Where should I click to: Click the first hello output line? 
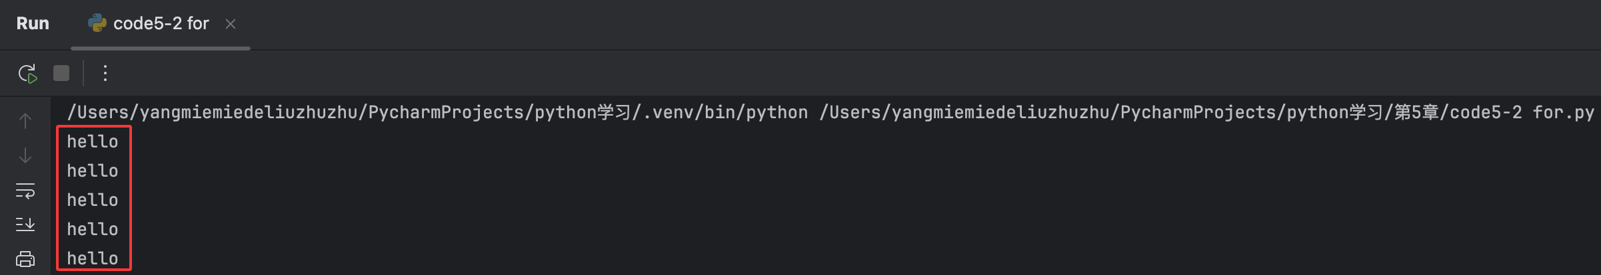click(93, 141)
